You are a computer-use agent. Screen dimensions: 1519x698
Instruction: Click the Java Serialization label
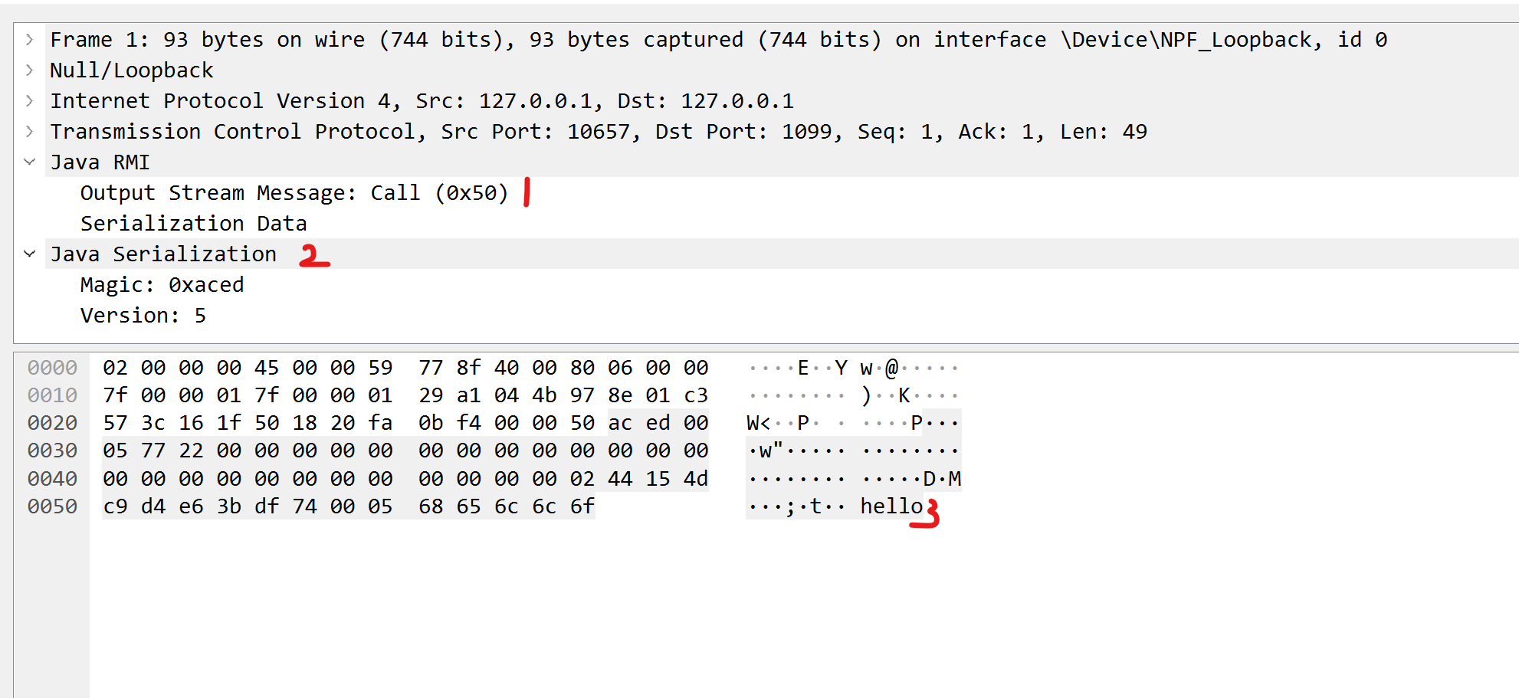(163, 254)
